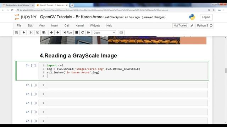Click the zoom magnifier icon in address bar
227x127 pixels.
pyautogui.click(x=209, y=10)
